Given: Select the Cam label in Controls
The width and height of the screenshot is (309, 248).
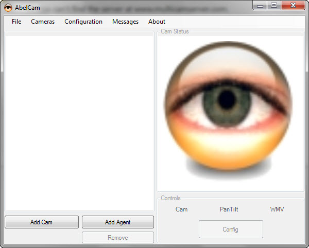Looking at the screenshot, I should 181,209.
